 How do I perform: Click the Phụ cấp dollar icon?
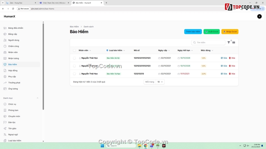point(5,77)
